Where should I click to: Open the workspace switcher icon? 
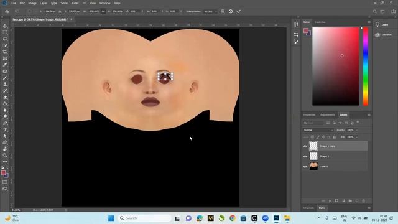tap(382, 11)
